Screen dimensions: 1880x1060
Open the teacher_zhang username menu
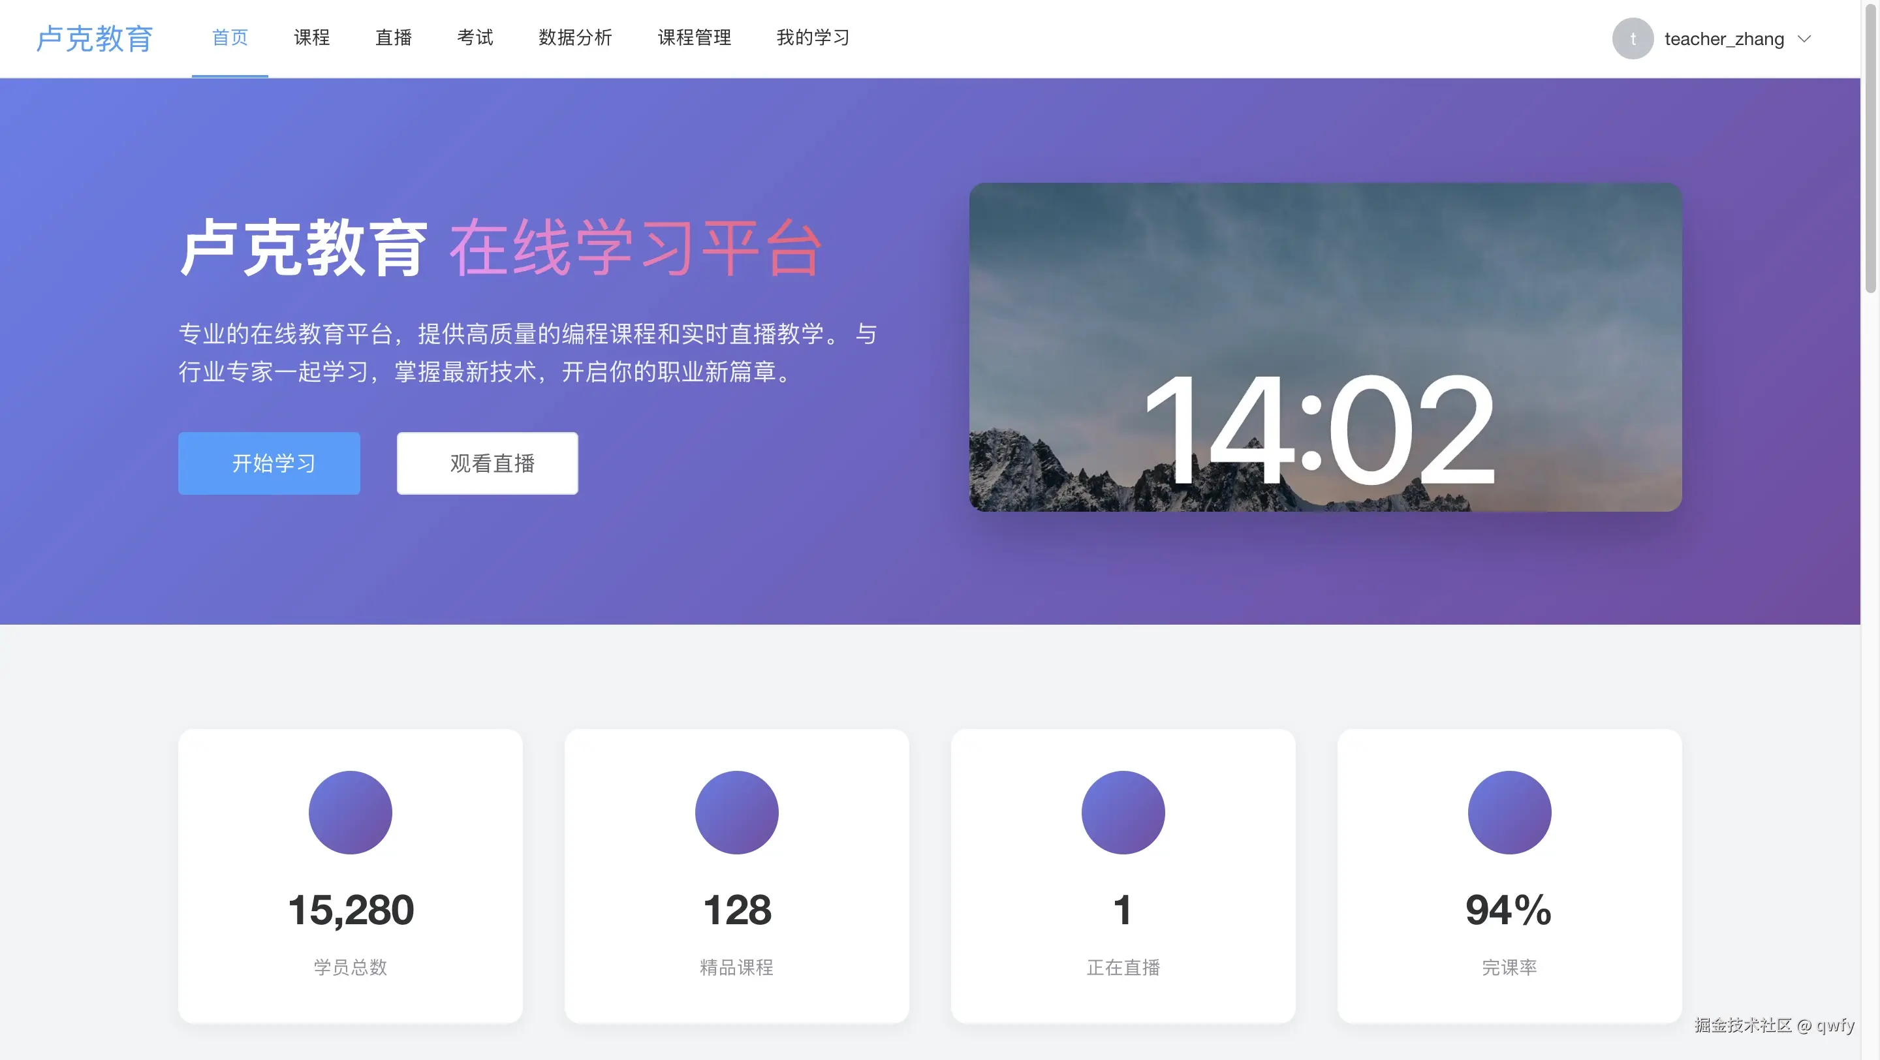pos(1723,39)
